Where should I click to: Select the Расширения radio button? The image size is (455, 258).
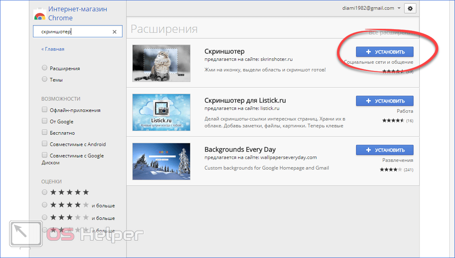[44, 68]
